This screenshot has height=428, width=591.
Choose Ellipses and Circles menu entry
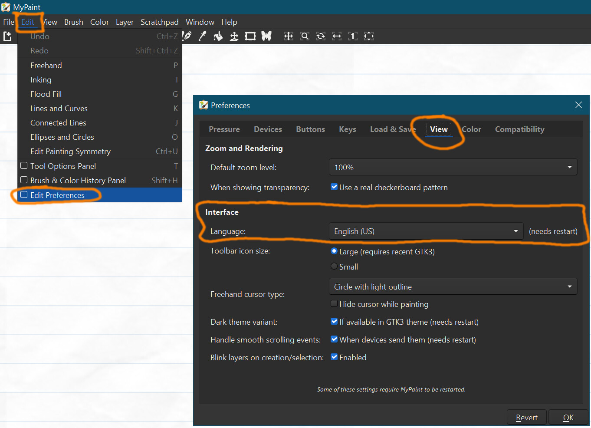point(99,137)
